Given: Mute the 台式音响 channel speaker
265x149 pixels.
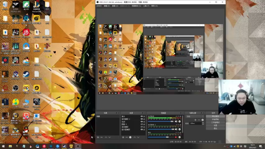Looking at the screenshot, I should (x=176, y=122).
